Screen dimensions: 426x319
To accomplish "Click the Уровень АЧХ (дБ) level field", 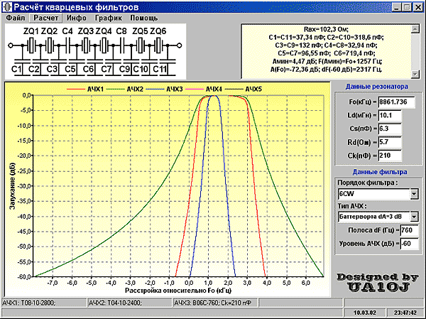I will [409, 244].
